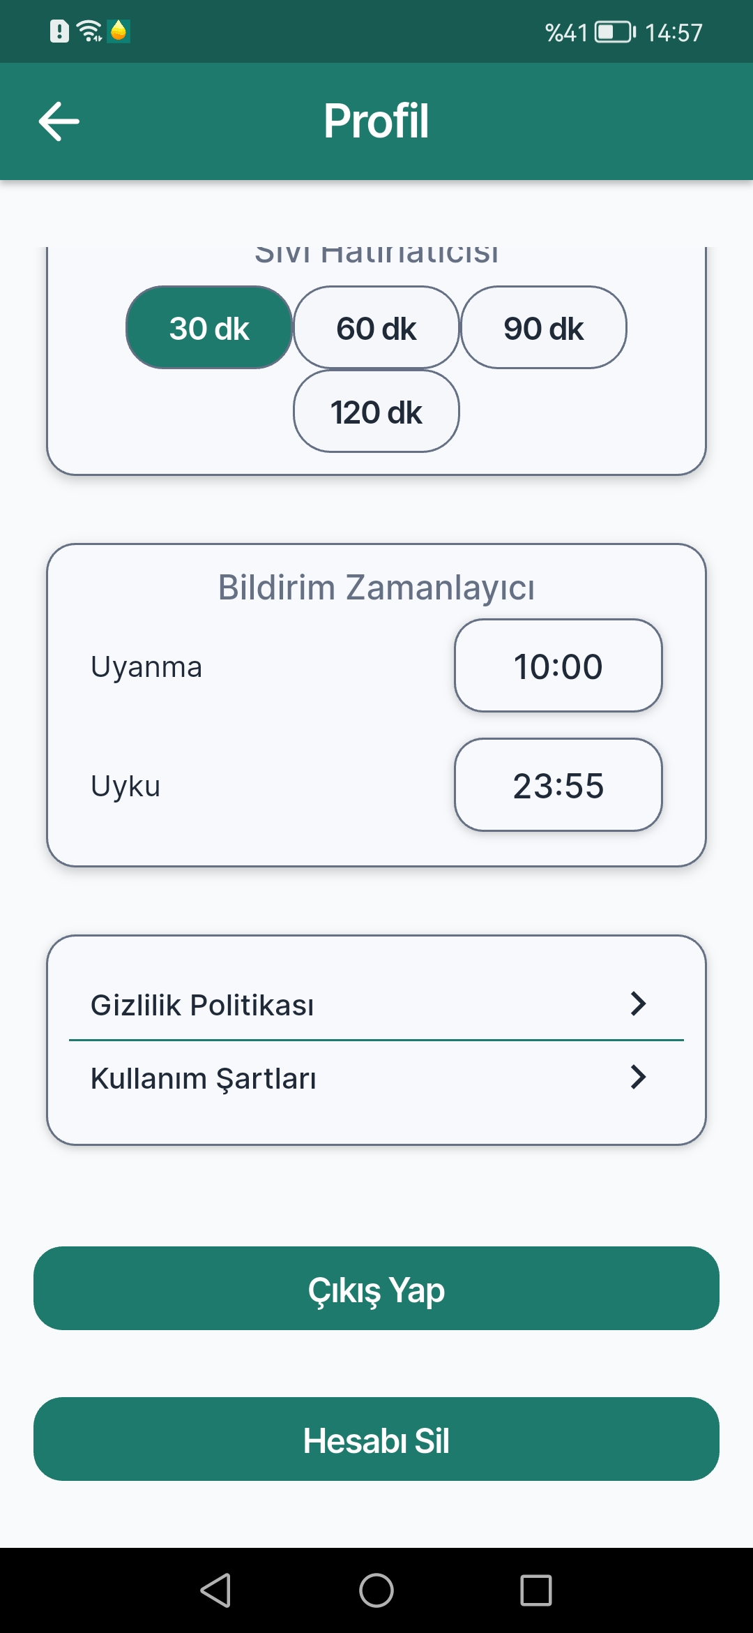Select the 30 dk reminder interval
The width and height of the screenshot is (753, 1633).
(x=209, y=327)
